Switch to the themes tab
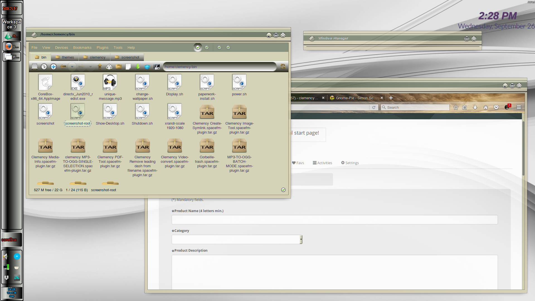 (x=65, y=57)
